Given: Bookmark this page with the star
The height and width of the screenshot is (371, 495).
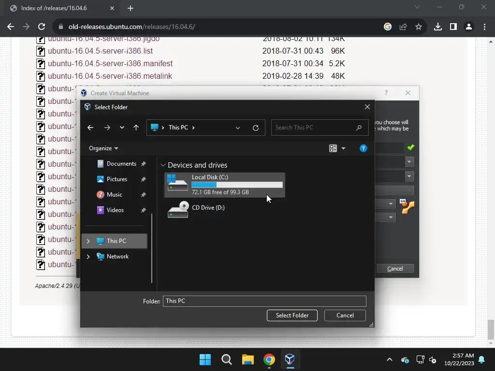Looking at the screenshot, I should tap(419, 27).
